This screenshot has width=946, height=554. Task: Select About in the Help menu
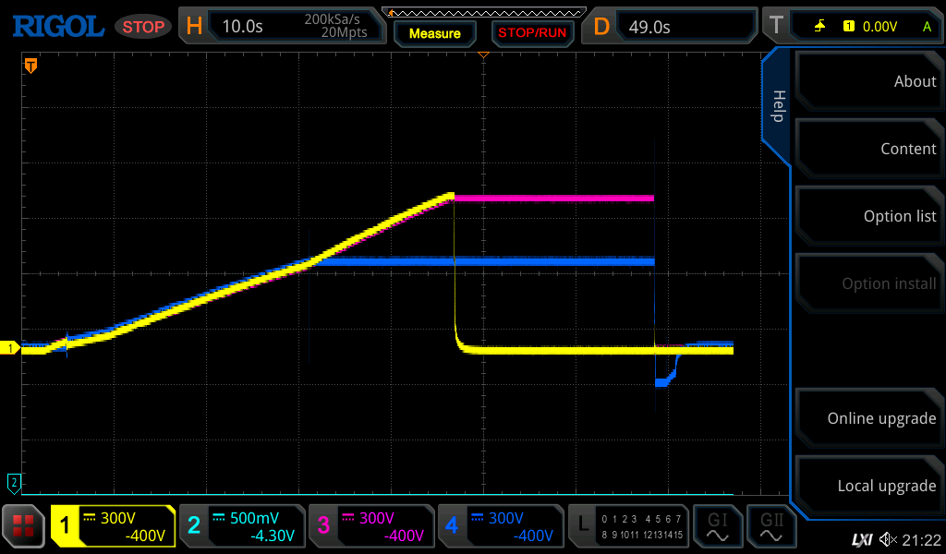[x=868, y=81]
